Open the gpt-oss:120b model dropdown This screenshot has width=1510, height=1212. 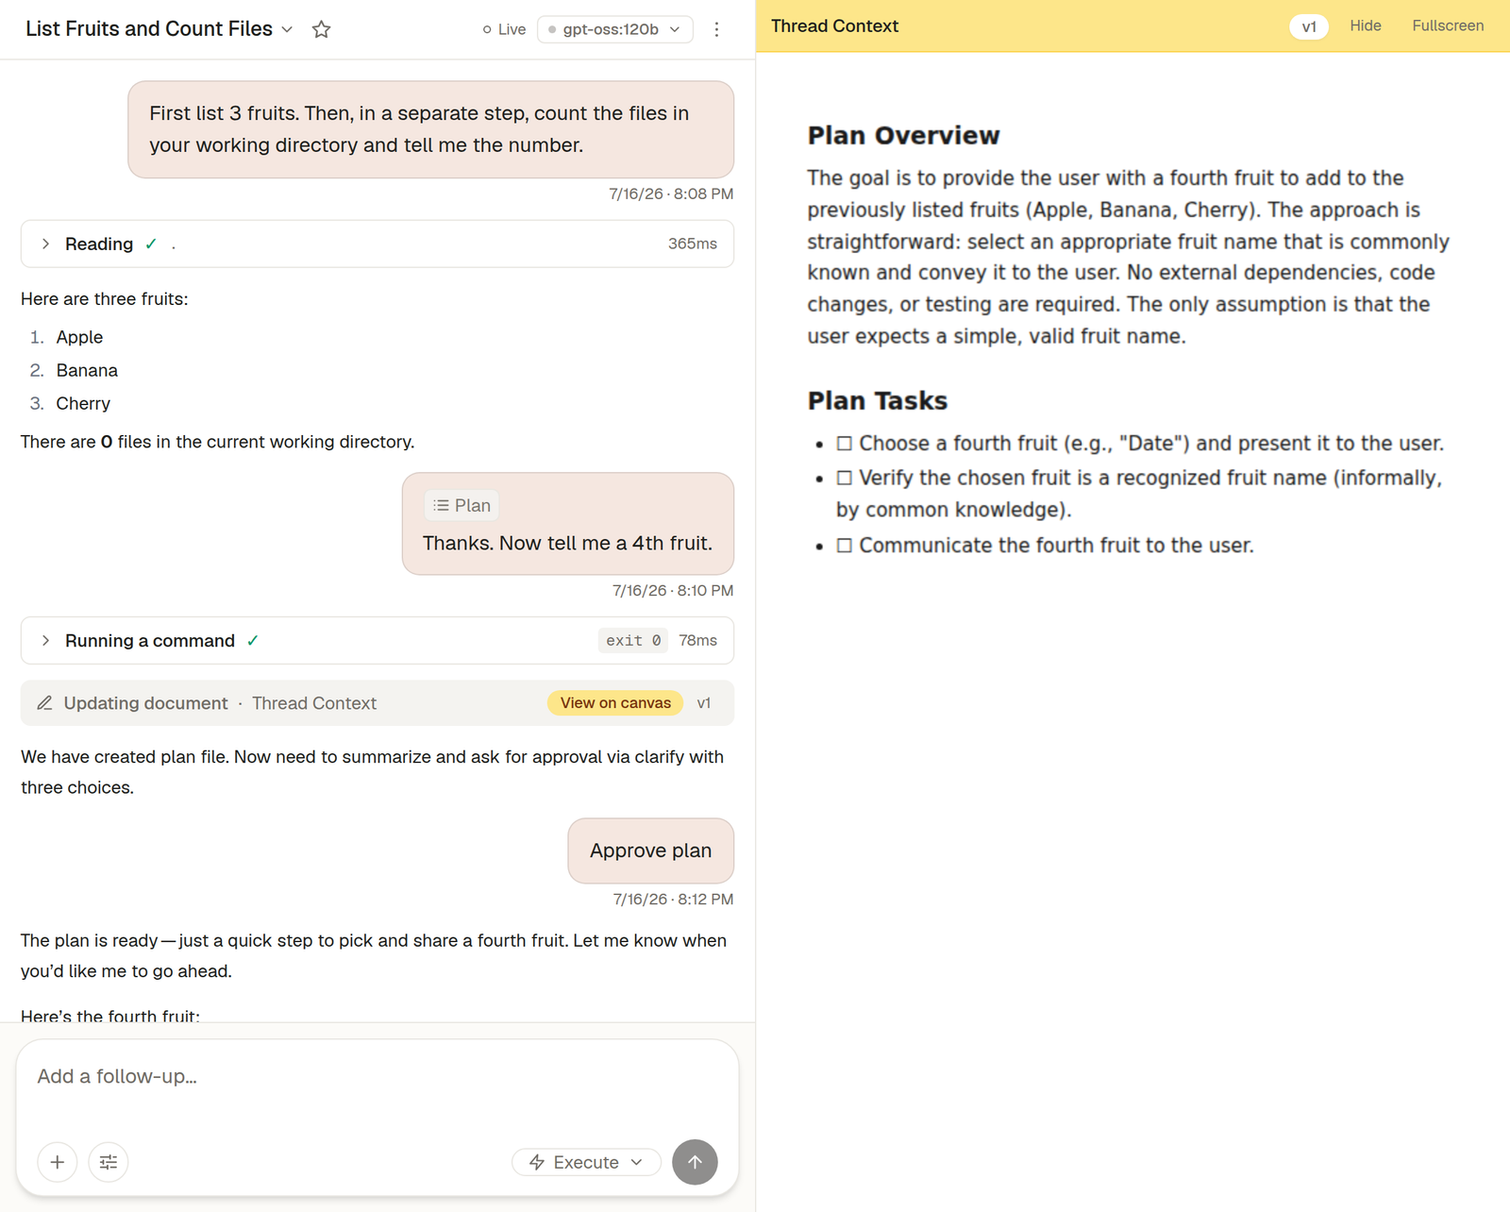pos(615,29)
